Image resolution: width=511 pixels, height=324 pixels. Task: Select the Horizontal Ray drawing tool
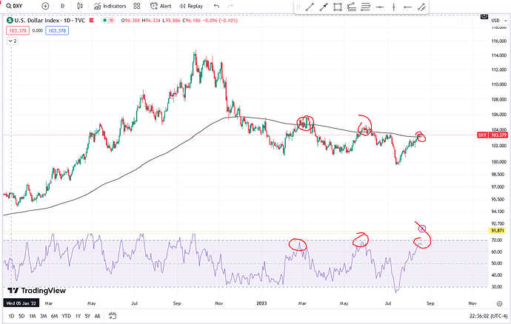point(407,7)
